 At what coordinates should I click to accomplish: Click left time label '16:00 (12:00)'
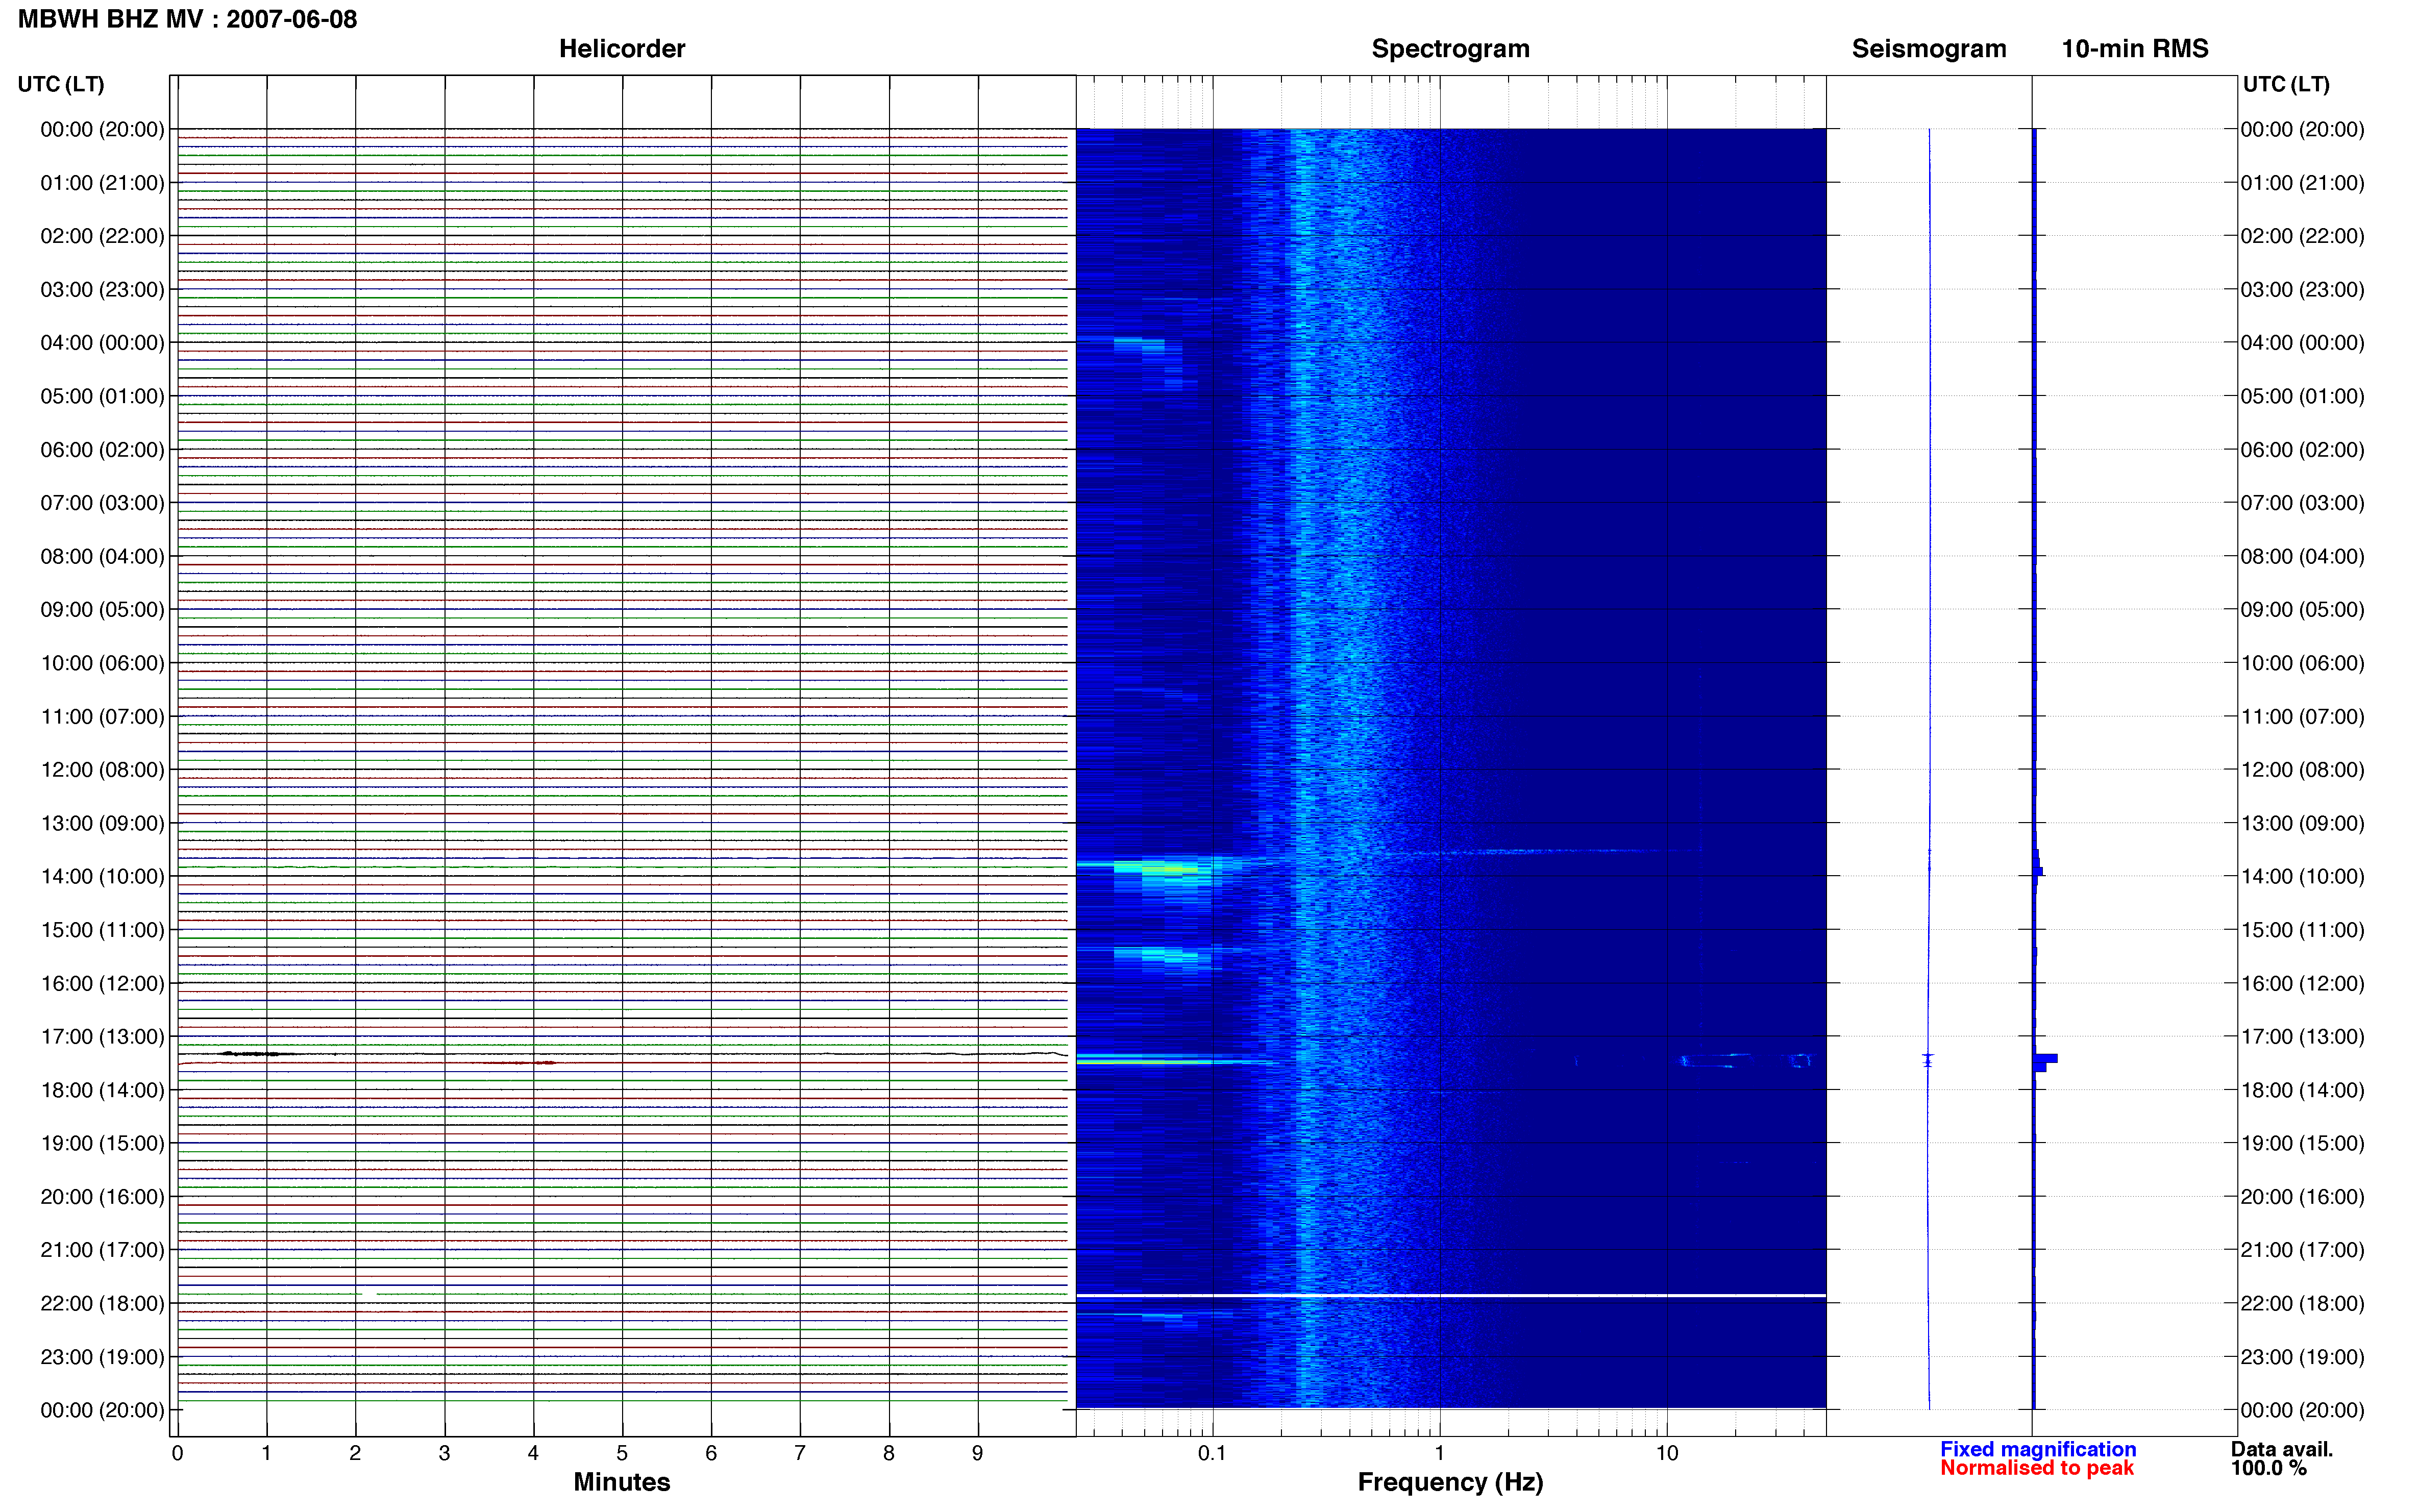tap(102, 983)
